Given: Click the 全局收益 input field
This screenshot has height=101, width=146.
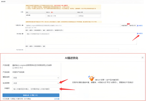Looking at the screenshot, I should point(89,16).
